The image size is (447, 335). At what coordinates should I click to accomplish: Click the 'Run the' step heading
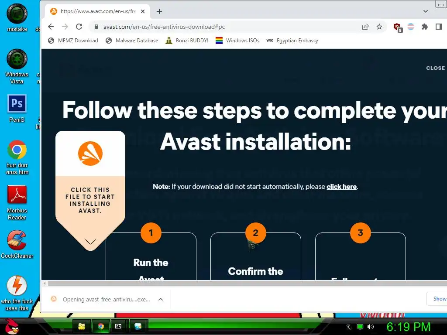click(151, 263)
